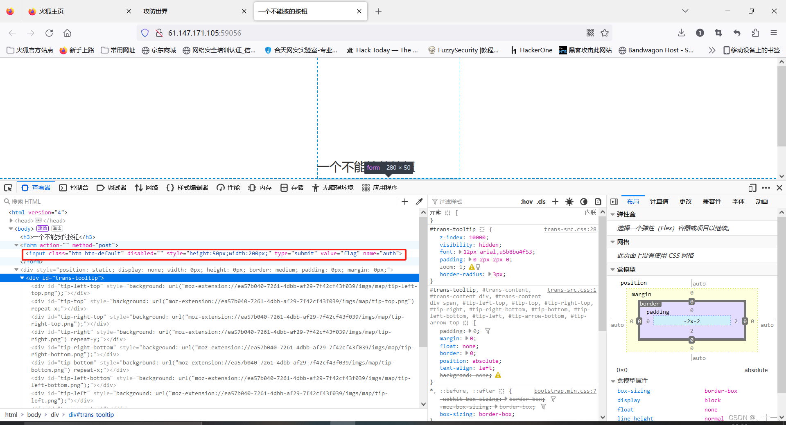Go back to the previous page

click(x=12, y=33)
